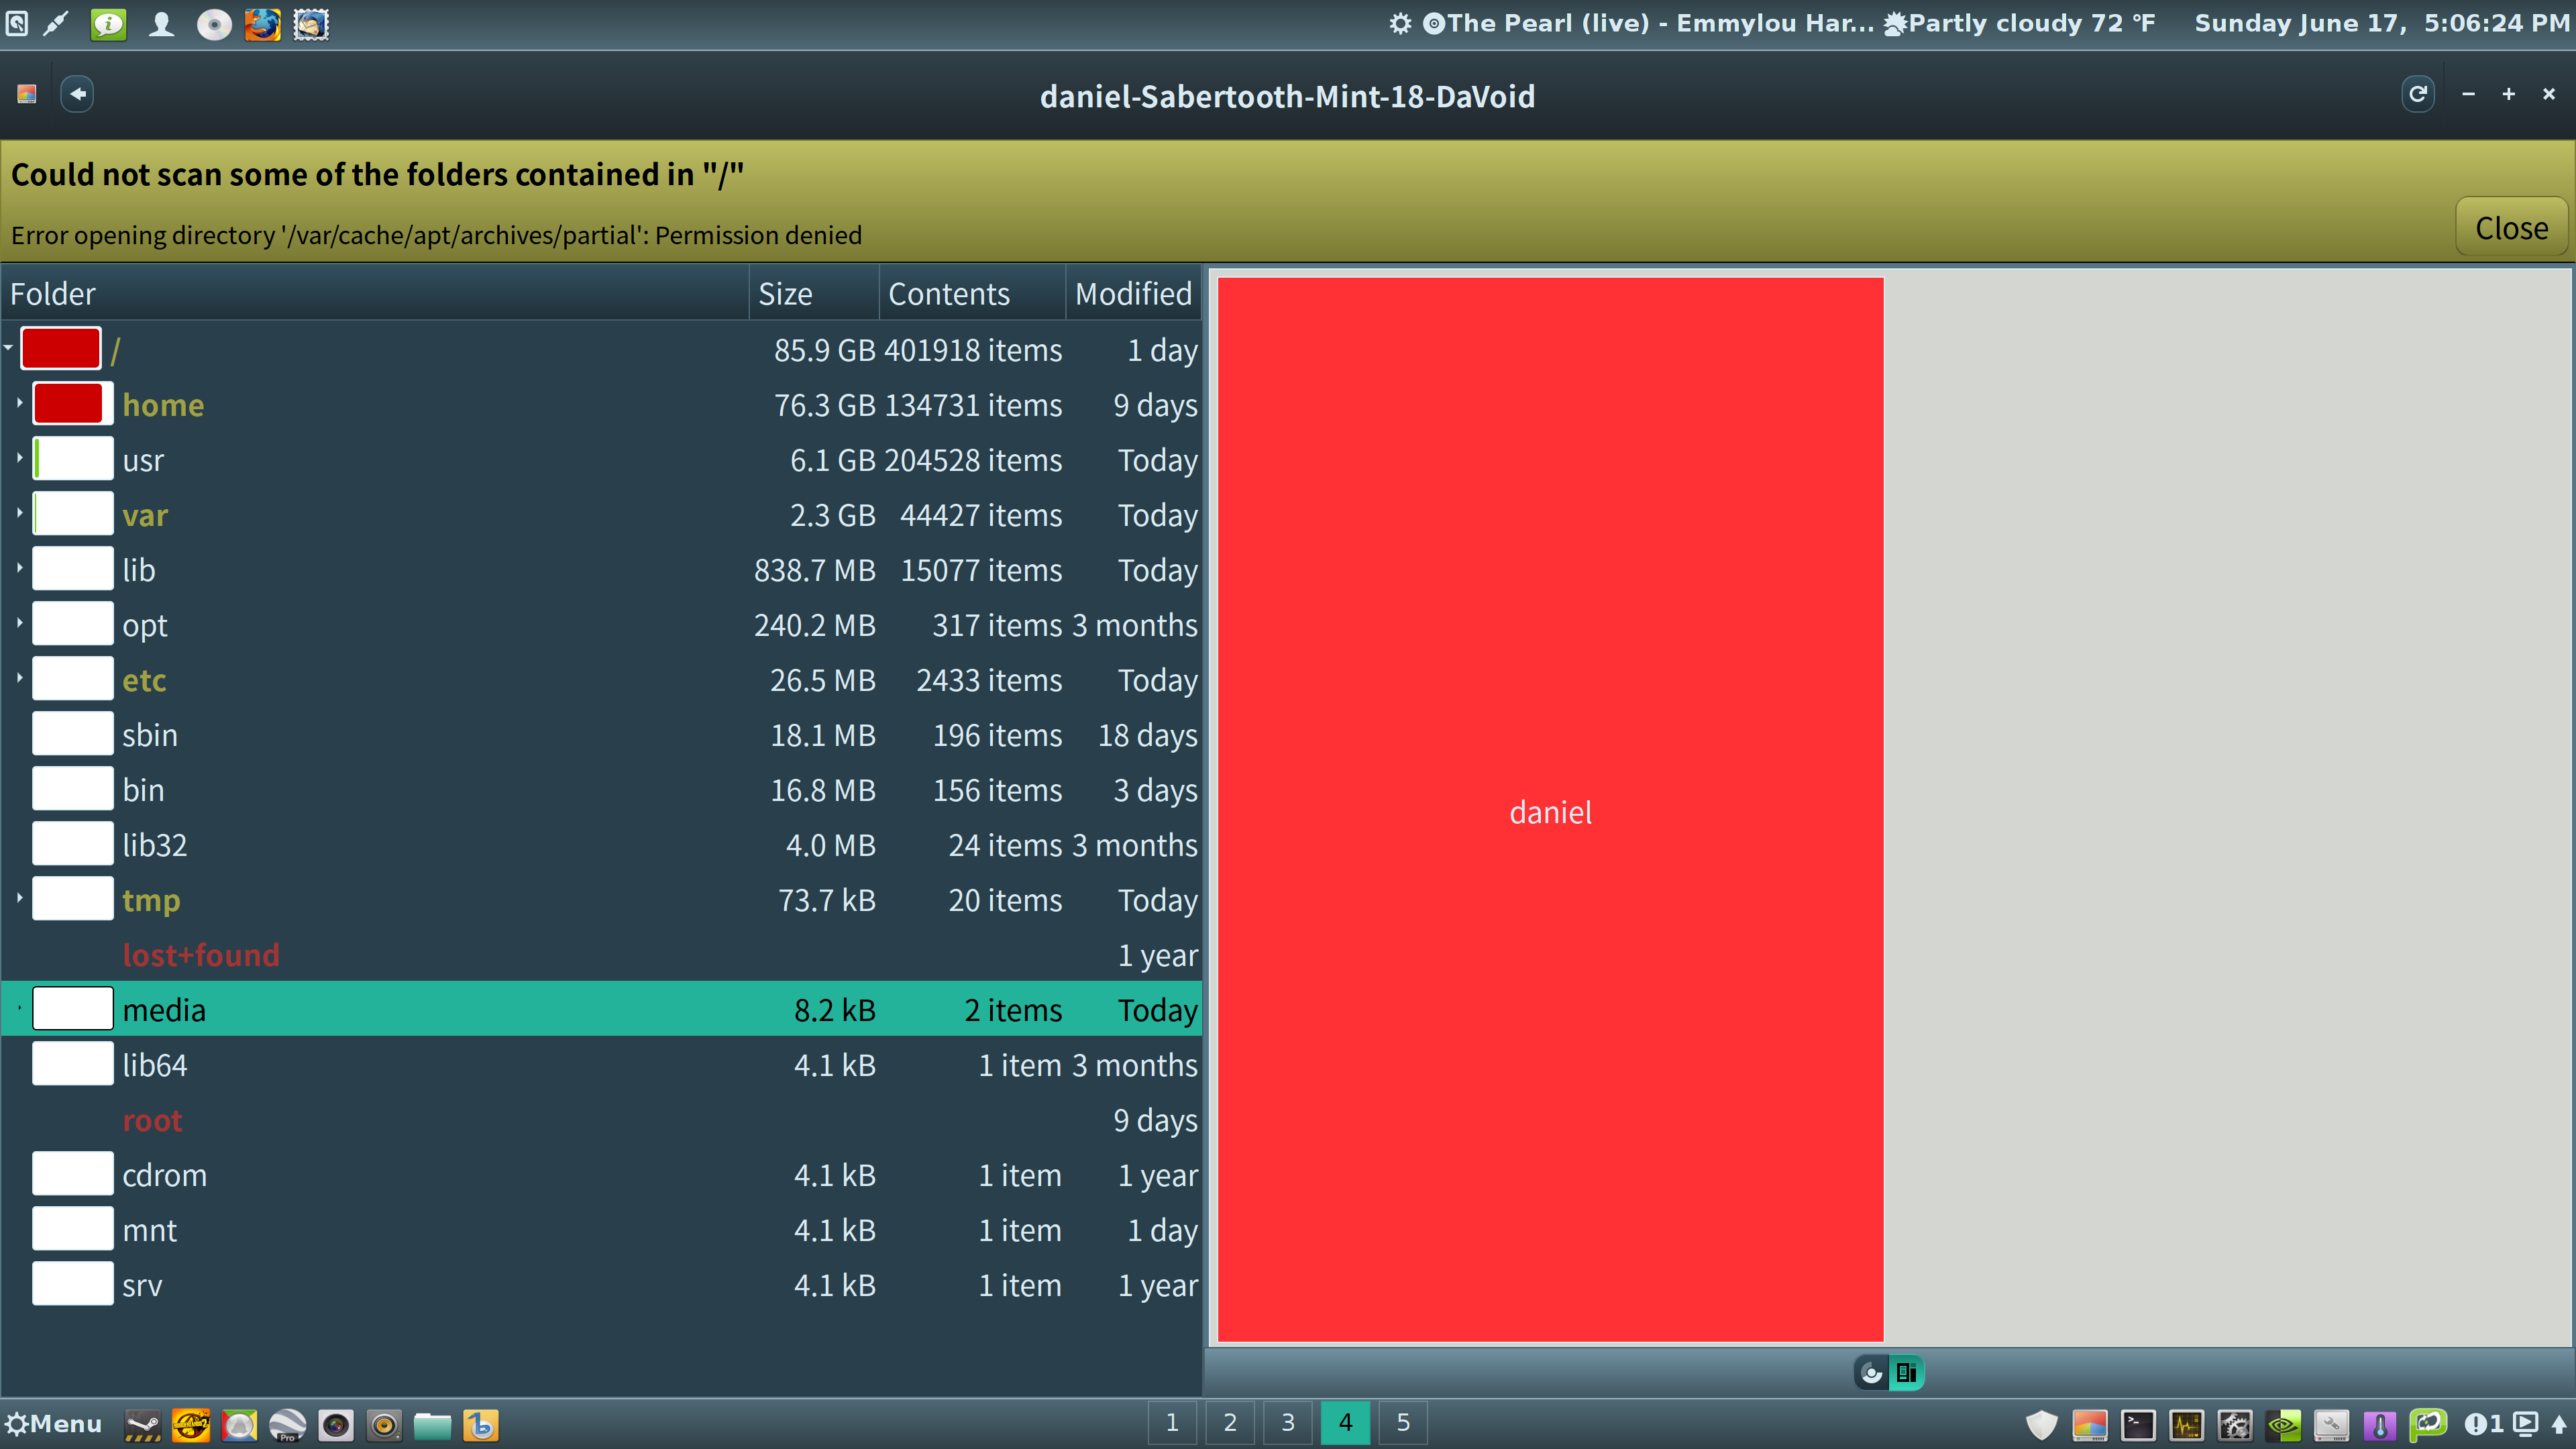This screenshot has height=1449, width=2576.
Task: Go back with the arrow button
Action: click(77, 94)
